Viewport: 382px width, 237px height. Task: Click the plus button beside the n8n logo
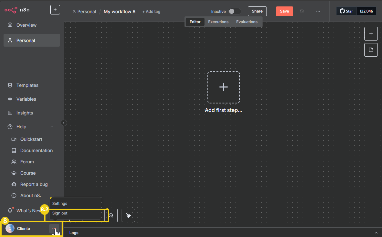(x=55, y=10)
